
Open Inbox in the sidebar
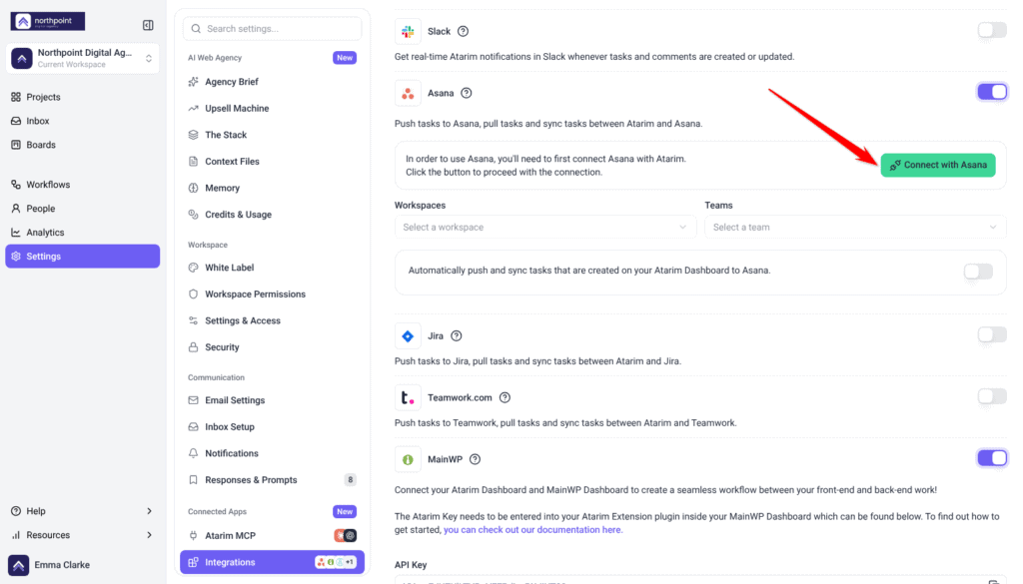tap(82, 121)
